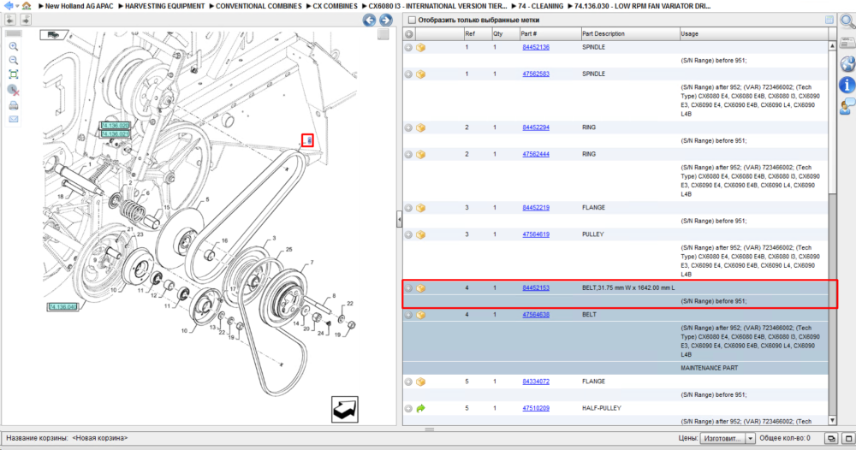
Task: Open news icon in right sidebar
Action: (x=847, y=43)
